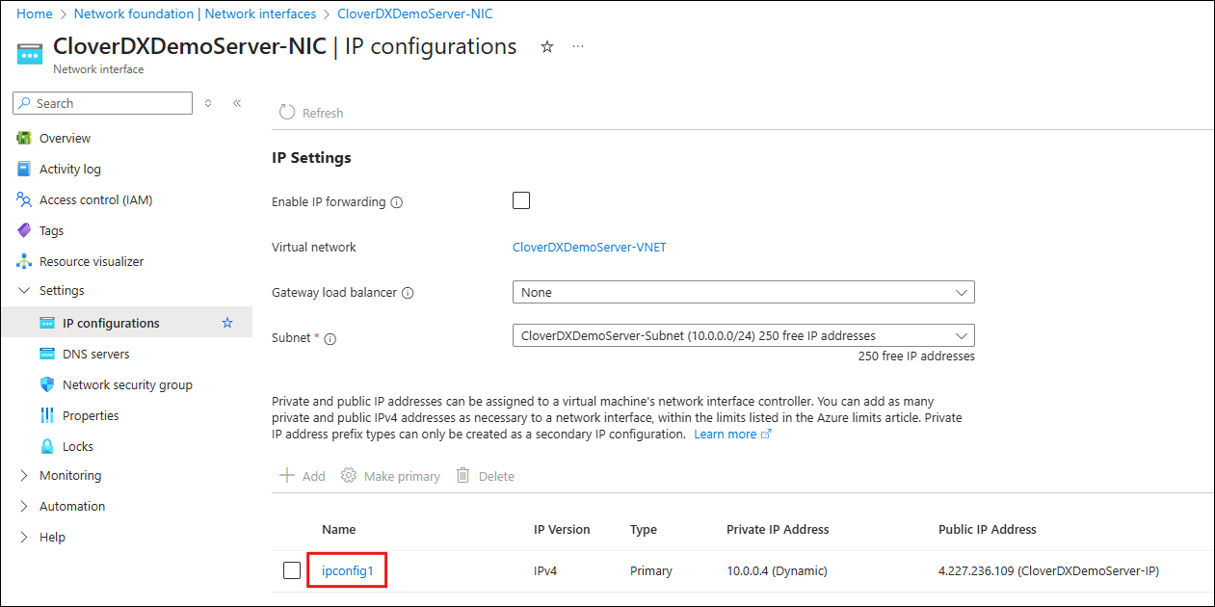Expand the Monitoring sidebar section
The width and height of the screenshot is (1215, 607).
[x=67, y=475]
